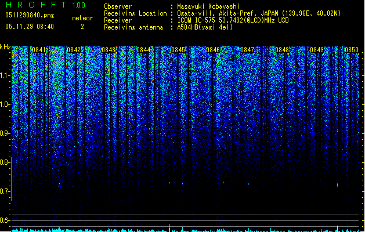Click the 0846 time label
The image size is (365, 232).
[213, 50]
